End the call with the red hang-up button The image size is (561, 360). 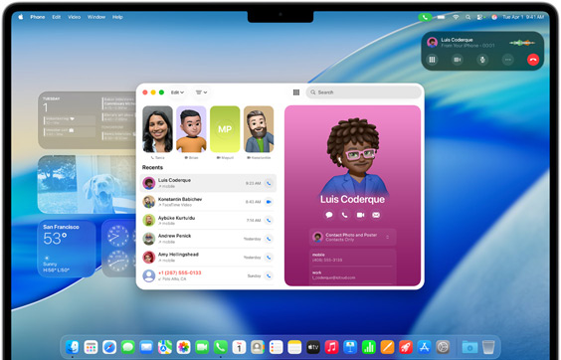point(533,60)
